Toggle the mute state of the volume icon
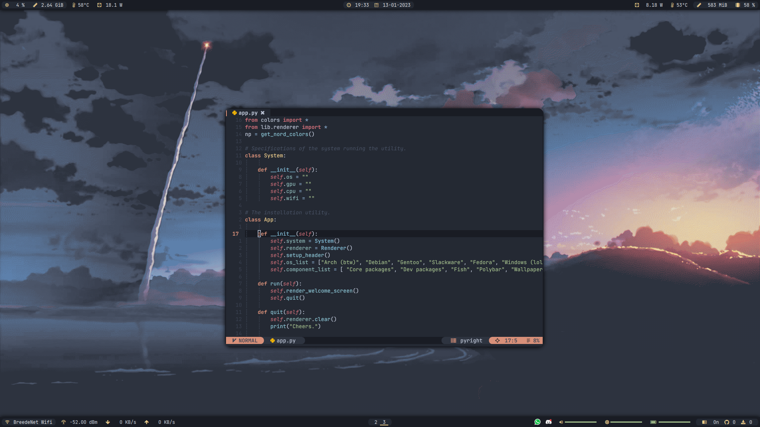 [x=561, y=422]
